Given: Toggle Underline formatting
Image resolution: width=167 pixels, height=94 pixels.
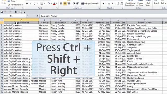Looking at the screenshot, I should (34, 3).
